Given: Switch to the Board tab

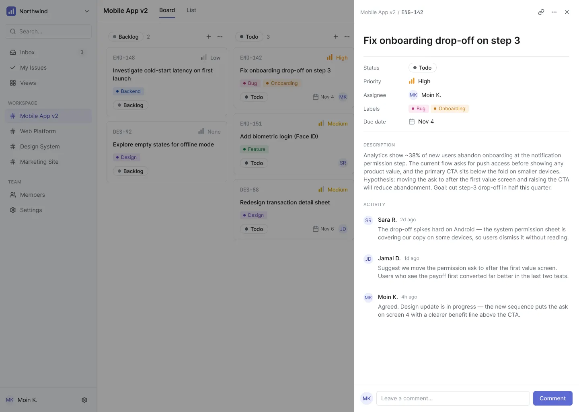Looking at the screenshot, I should (x=167, y=10).
